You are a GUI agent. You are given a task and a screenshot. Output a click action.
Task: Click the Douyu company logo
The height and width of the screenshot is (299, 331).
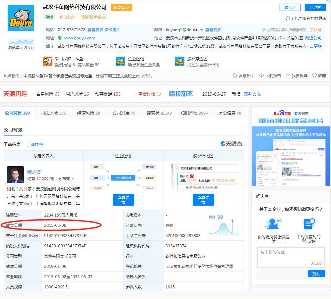tap(21, 18)
